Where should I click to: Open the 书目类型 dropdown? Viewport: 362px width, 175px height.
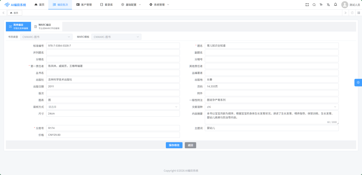pyautogui.click(x=46, y=37)
